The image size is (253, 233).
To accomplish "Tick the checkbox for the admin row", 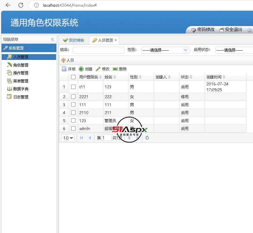I will 73,129.
